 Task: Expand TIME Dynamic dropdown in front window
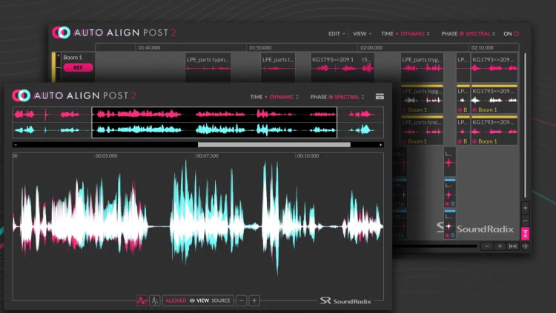[x=274, y=97]
